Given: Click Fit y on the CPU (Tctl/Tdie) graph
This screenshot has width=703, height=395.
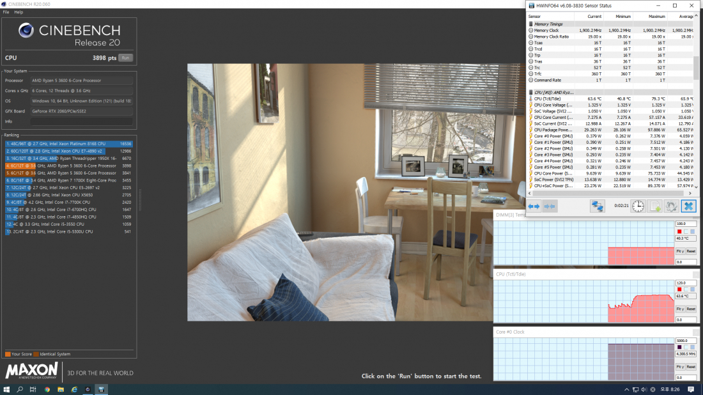Looking at the screenshot, I should click(680, 309).
